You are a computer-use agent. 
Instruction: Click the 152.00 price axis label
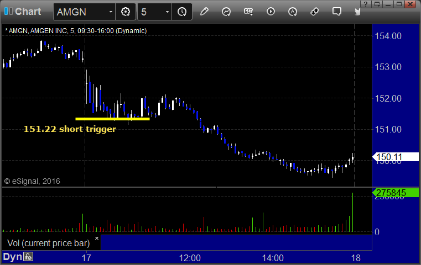coord(388,98)
